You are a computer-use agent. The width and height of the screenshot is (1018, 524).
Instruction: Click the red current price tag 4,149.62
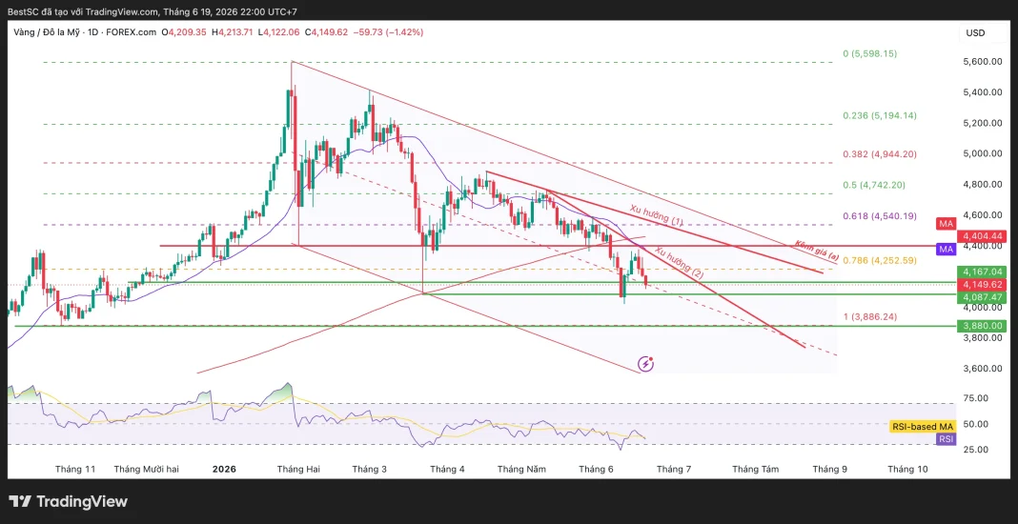pyautogui.click(x=983, y=285)
